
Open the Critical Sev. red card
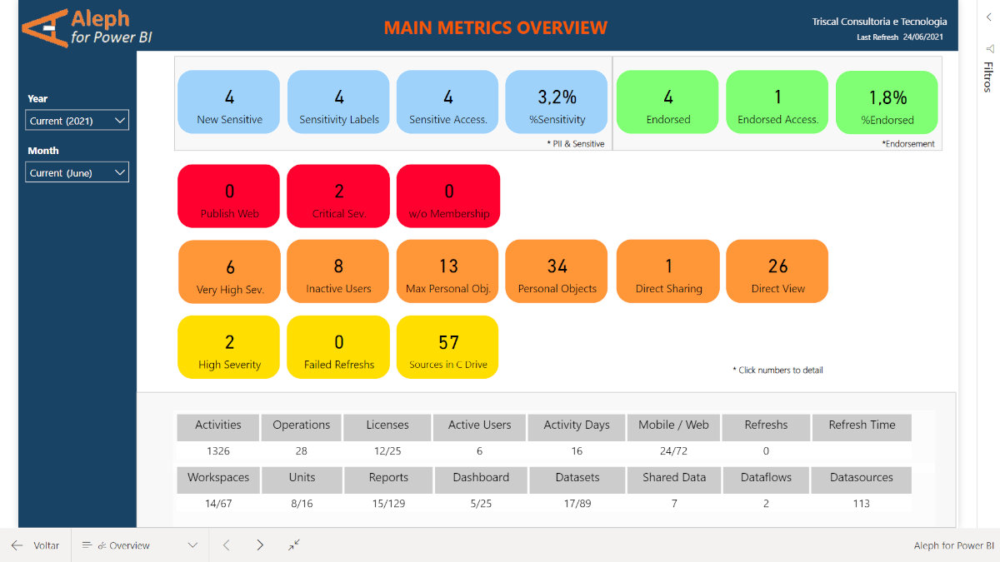(338, 196)
